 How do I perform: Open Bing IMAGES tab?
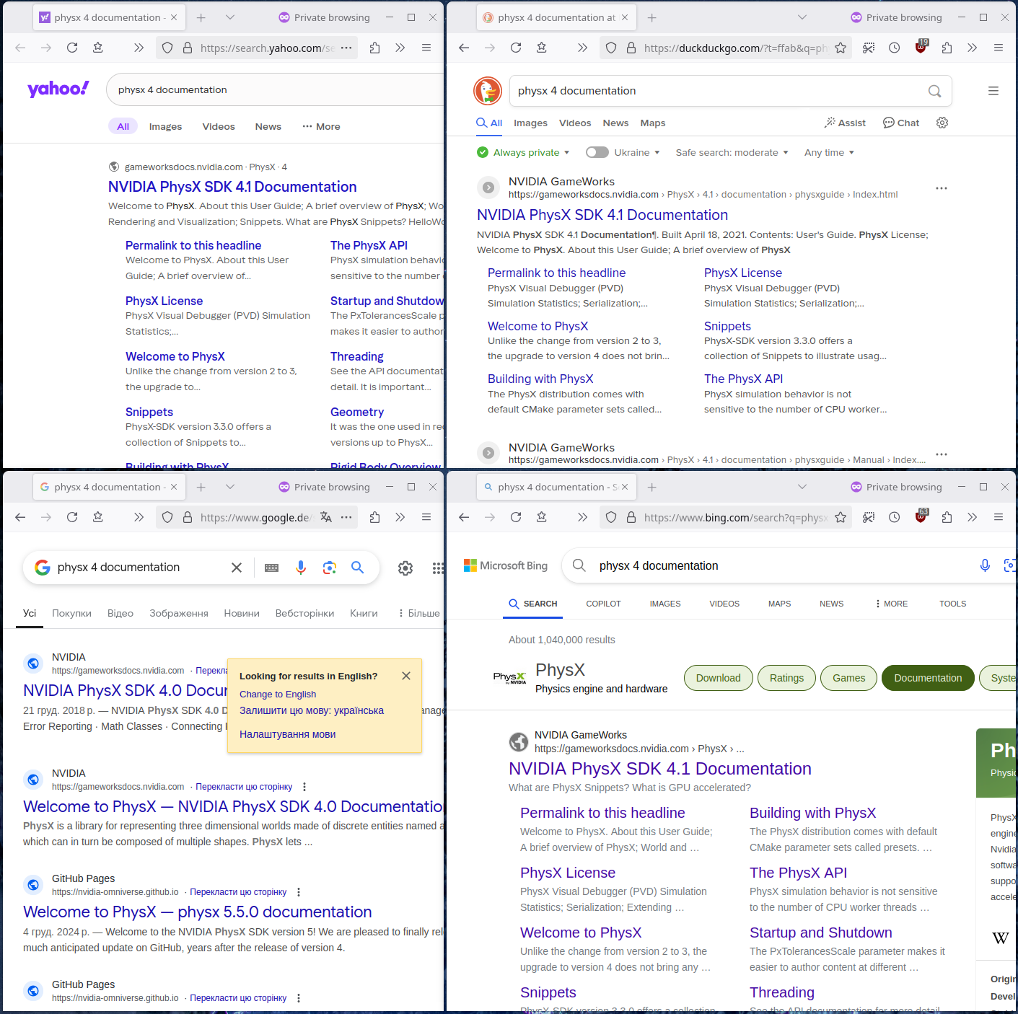point(665,604)
